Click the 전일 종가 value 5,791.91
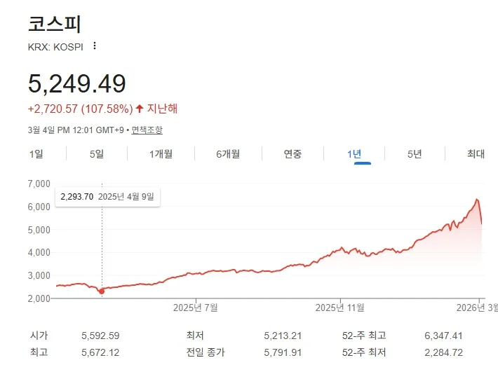 point(283,352)
